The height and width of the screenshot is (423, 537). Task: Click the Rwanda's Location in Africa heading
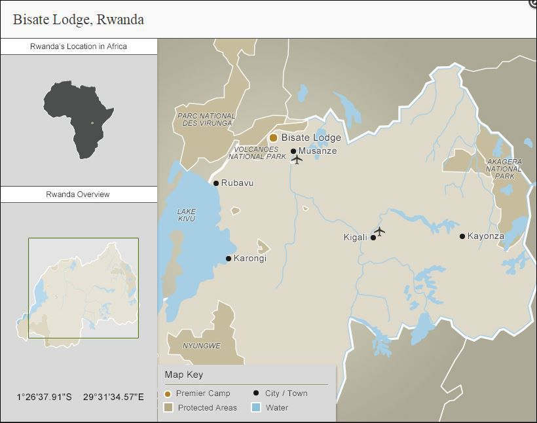click(x=79, y=46)
